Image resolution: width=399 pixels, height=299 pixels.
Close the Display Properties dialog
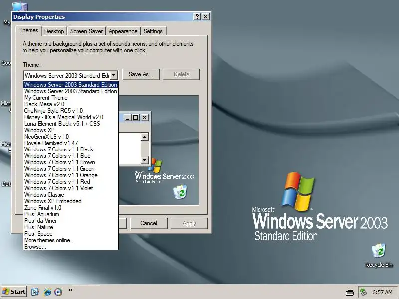click(x=206, y=17)
